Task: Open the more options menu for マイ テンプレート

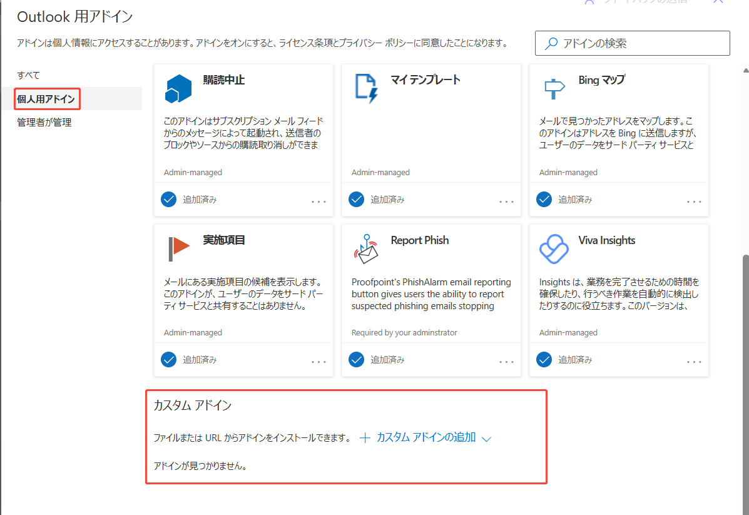Action: [x=506, y=201]
